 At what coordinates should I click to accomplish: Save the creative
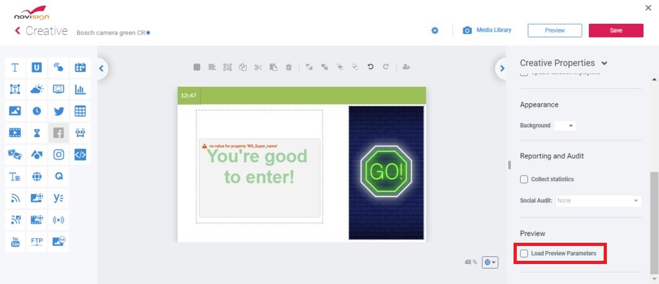(x=616, y=30)
